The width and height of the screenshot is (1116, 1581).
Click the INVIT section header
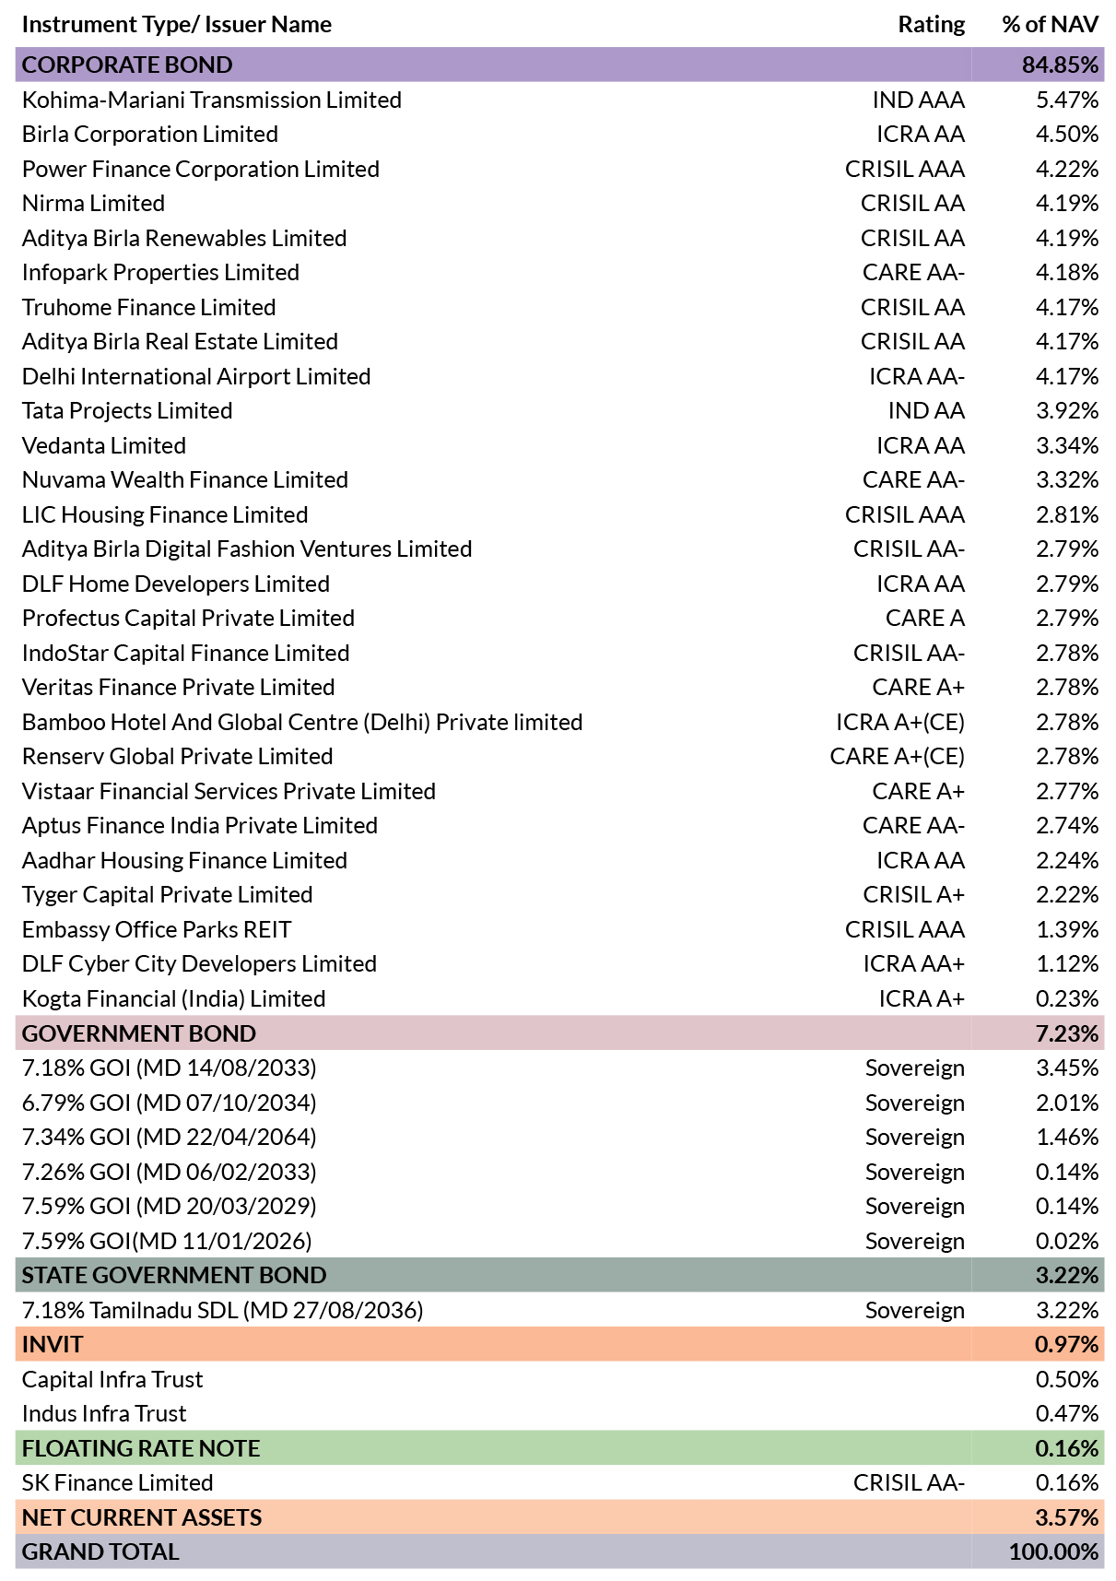coord(559,1344)
